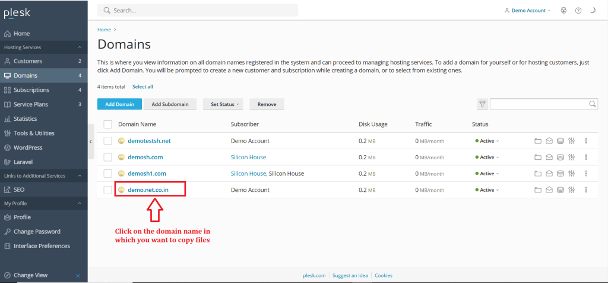Open mail icon for demosh1.com row

[549, 173]
